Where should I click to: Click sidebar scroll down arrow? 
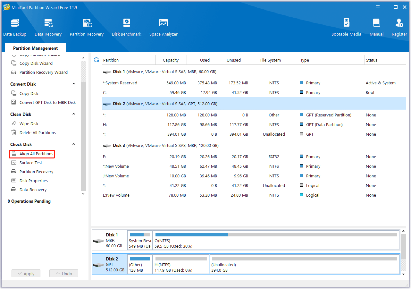click(83, 194)
